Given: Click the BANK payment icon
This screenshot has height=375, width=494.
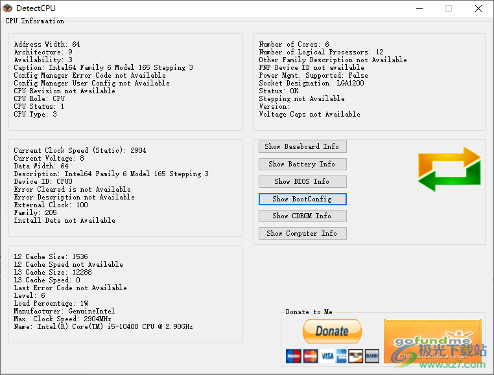Looking at the screenshot, I should (371, 356).
